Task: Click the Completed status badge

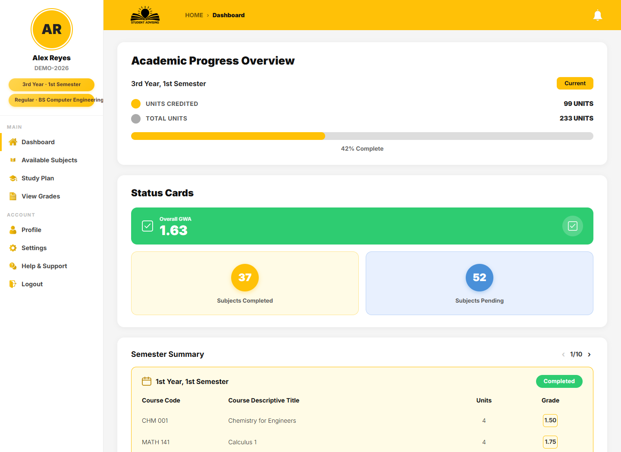Action: coord(559,381)
